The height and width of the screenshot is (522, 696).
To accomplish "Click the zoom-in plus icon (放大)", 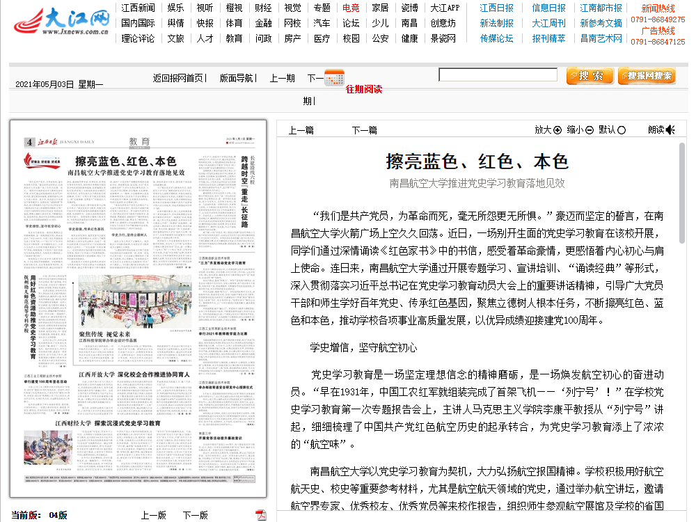I will pos(557,130).
